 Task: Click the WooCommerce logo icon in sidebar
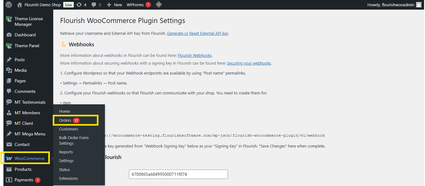point(9,159)
